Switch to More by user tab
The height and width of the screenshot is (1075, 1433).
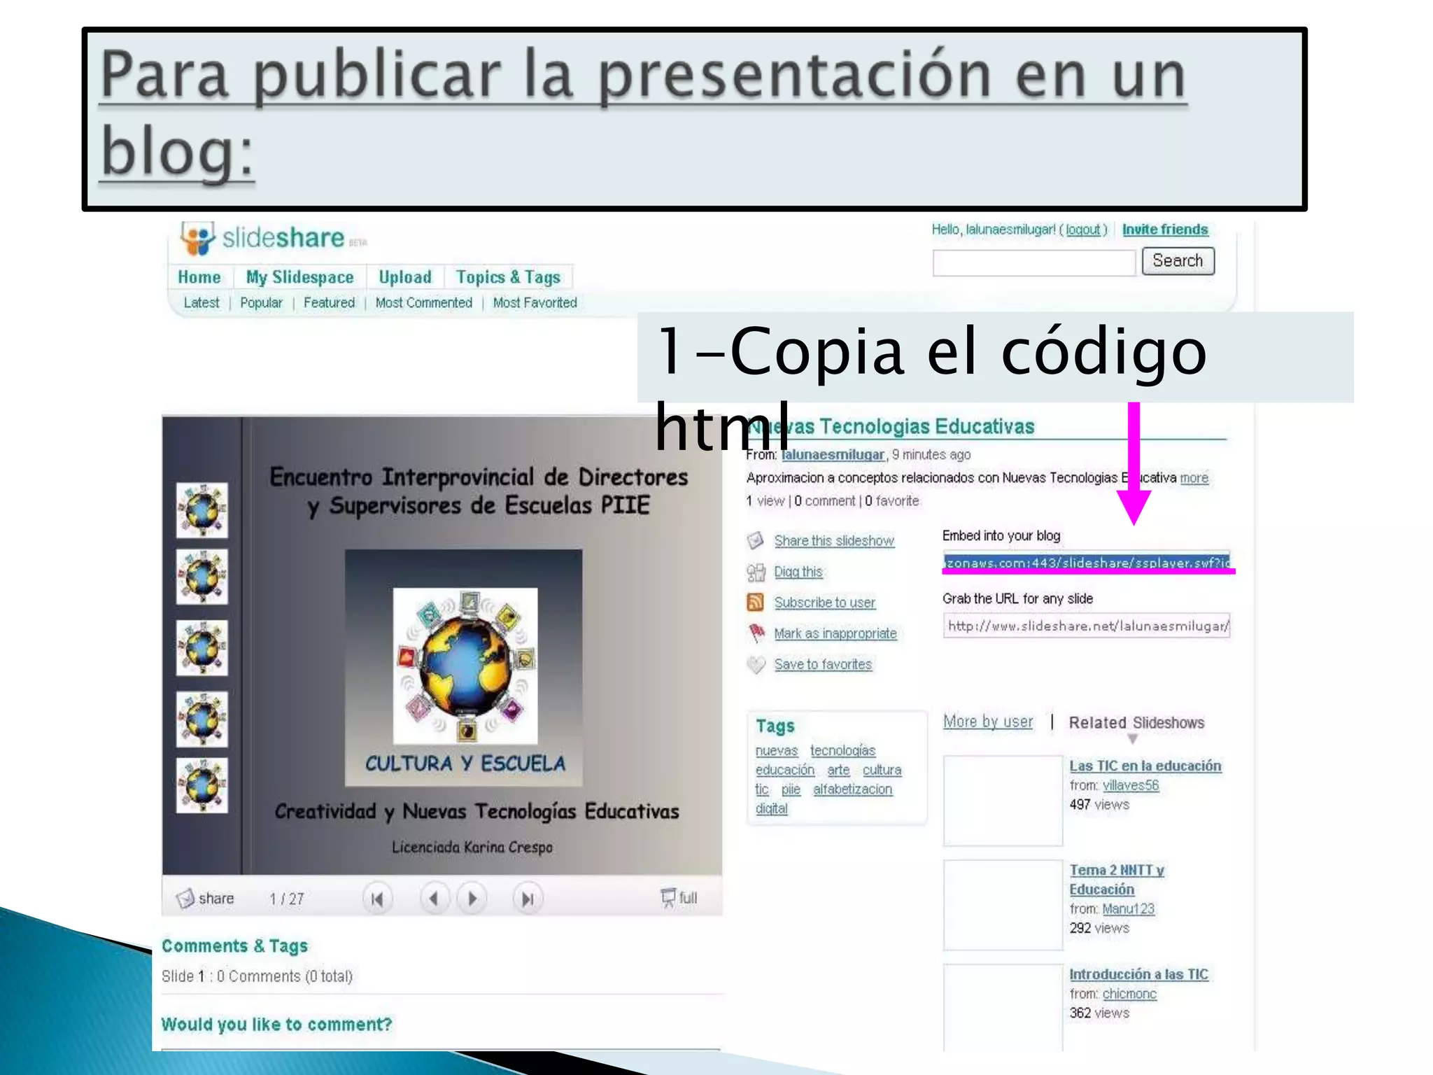coord(987,722)
